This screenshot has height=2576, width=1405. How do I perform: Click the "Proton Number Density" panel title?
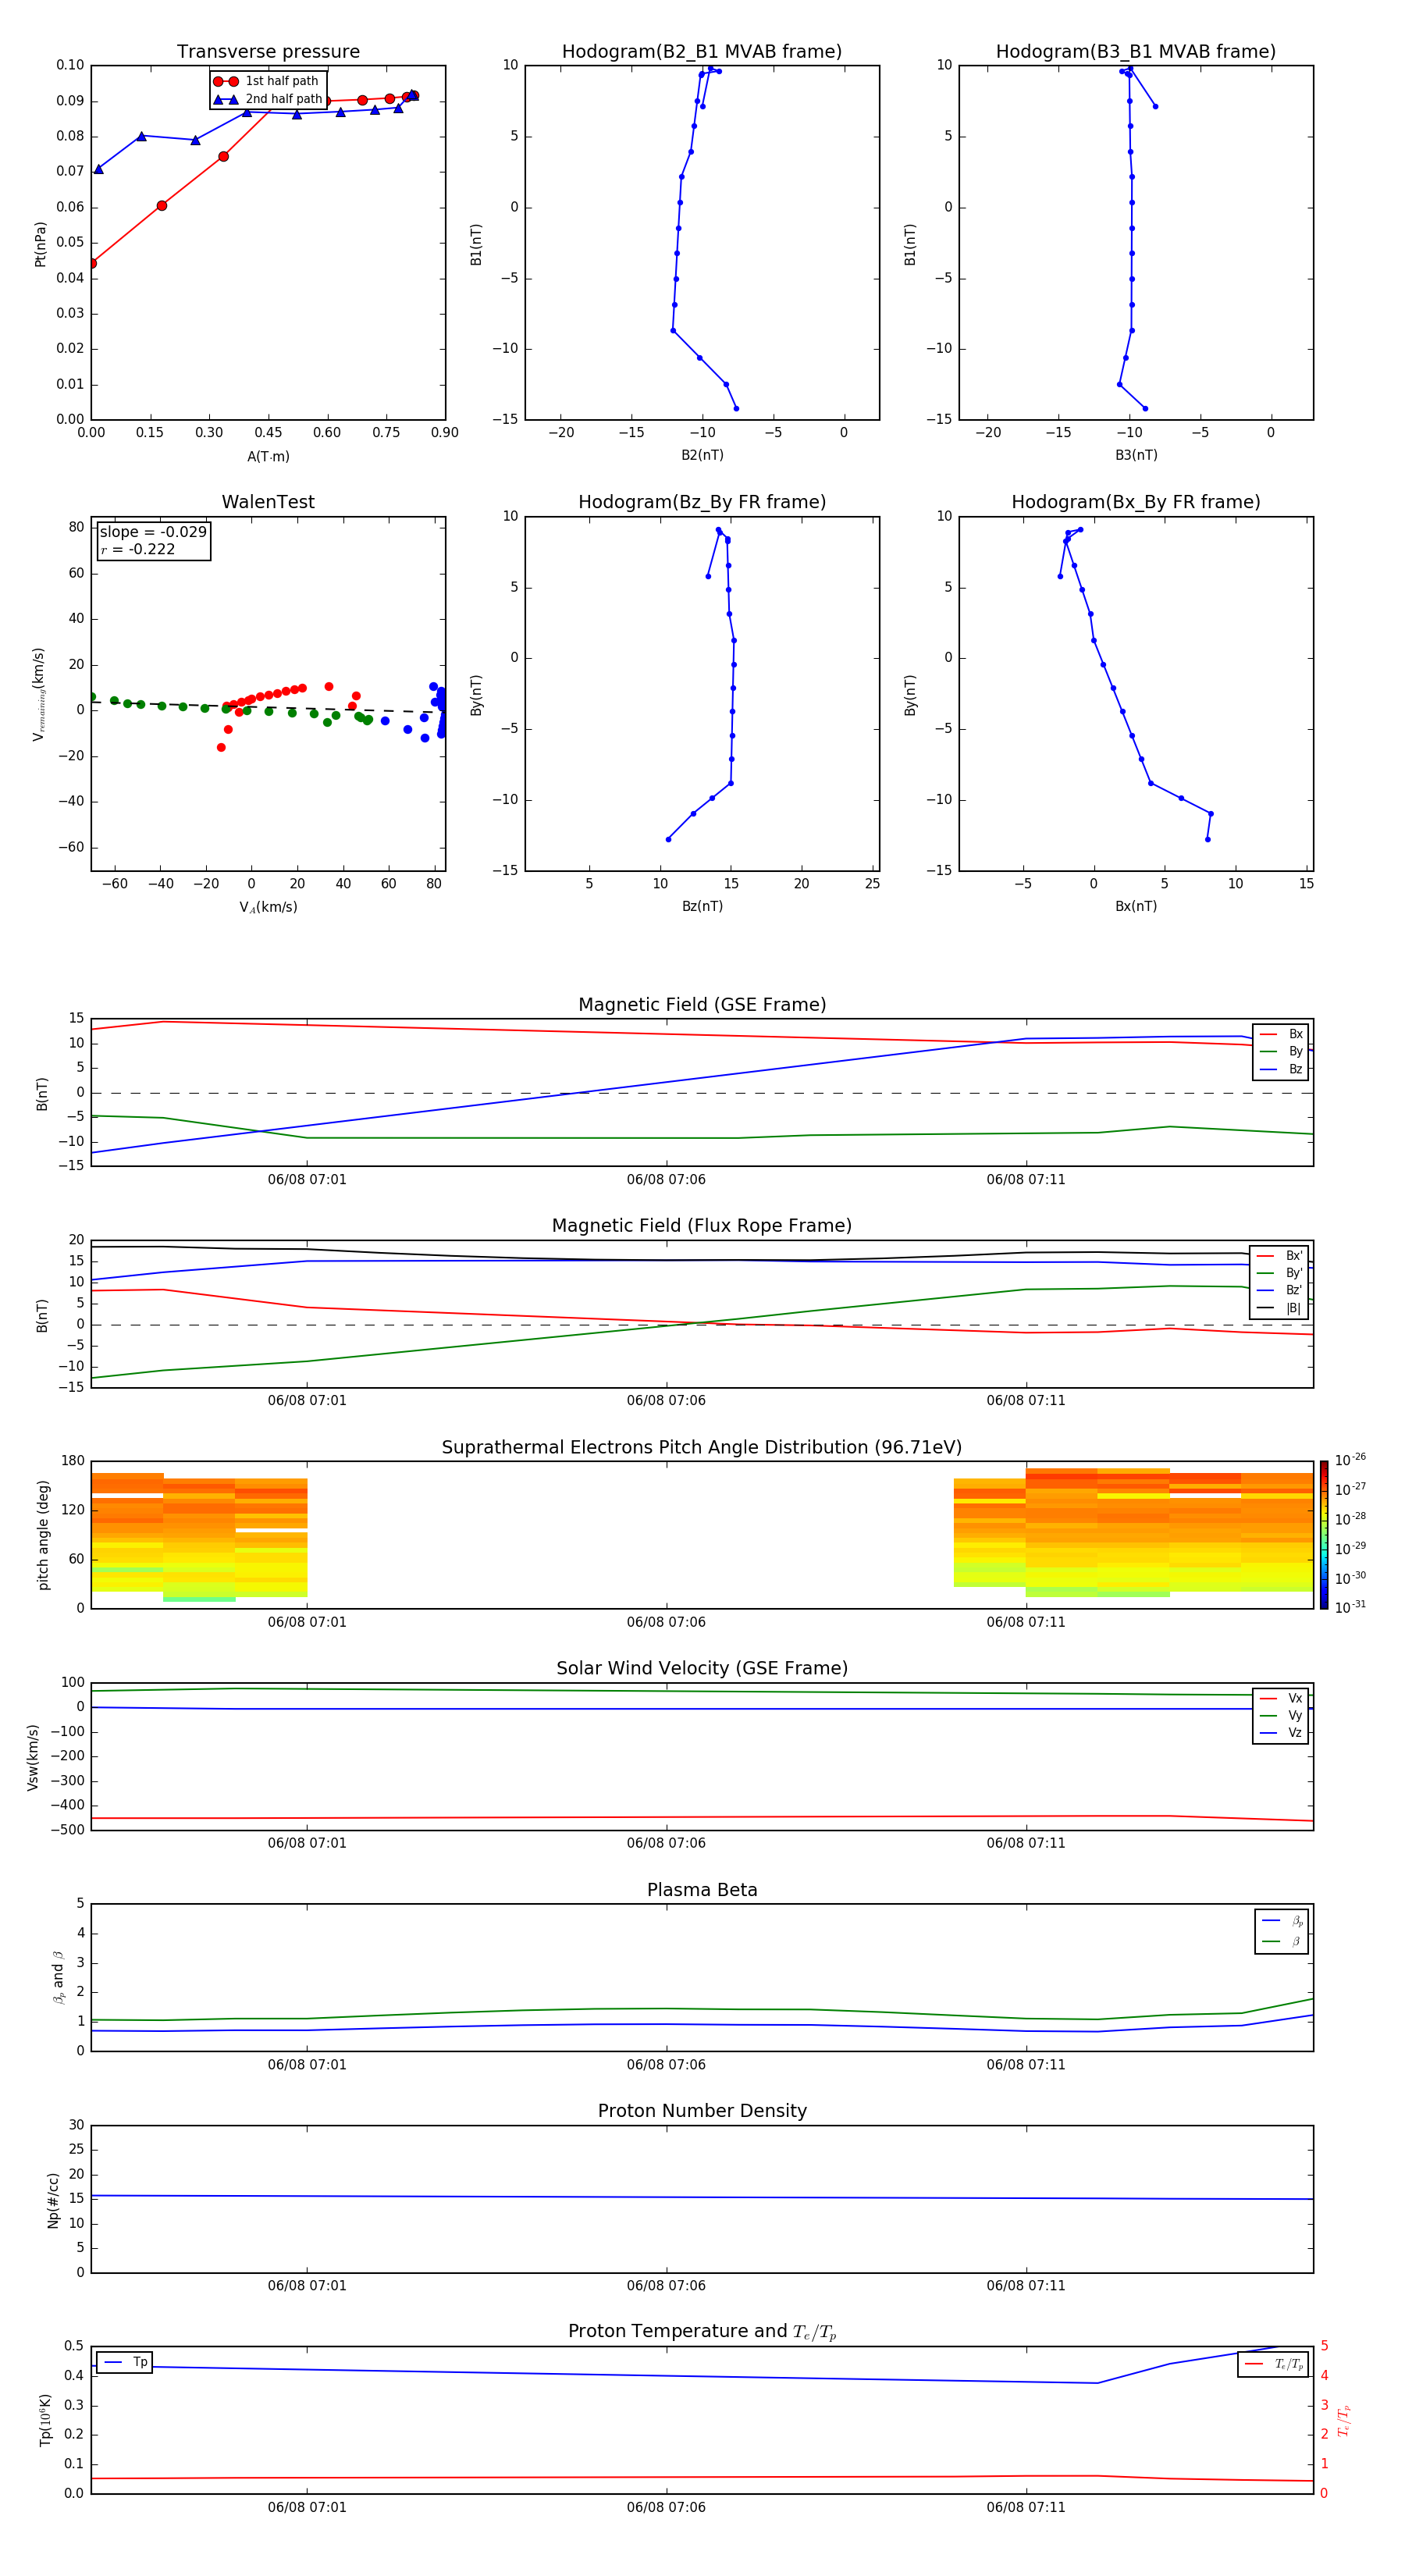(x=702, y=2111)
